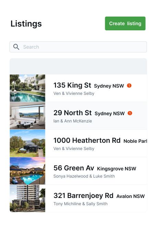
Task: Open the 135 King St notification badge
Action: tap(129, 86)
